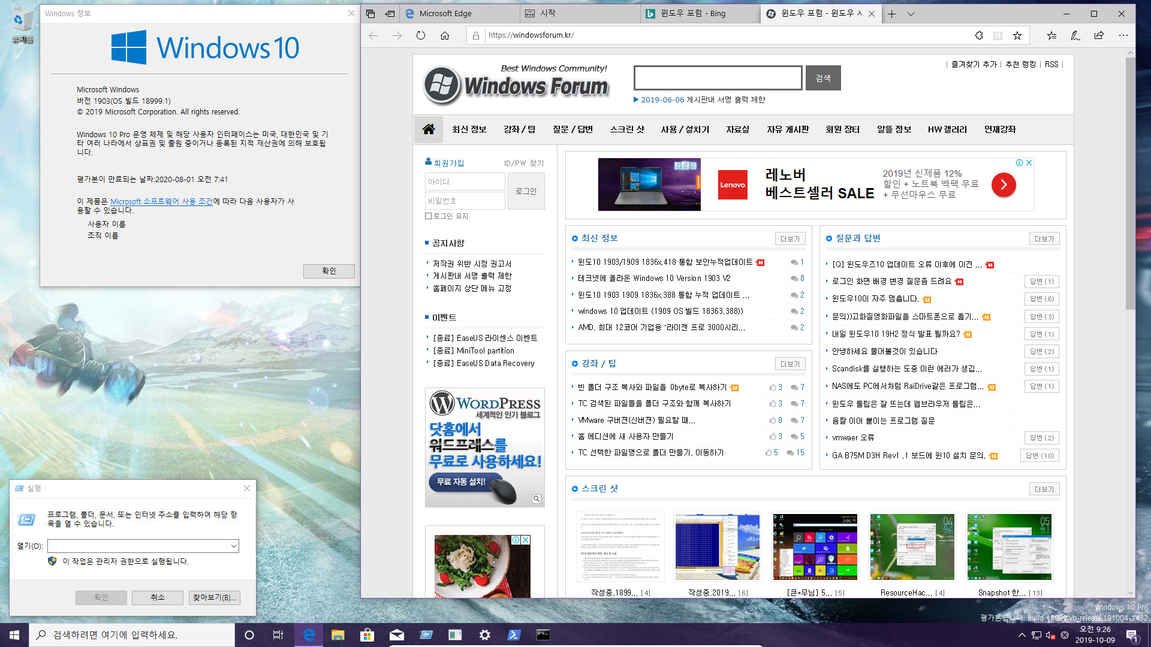Click Windows Start button
Viewport: 1151px width, 647px height.
pos(14,635)
